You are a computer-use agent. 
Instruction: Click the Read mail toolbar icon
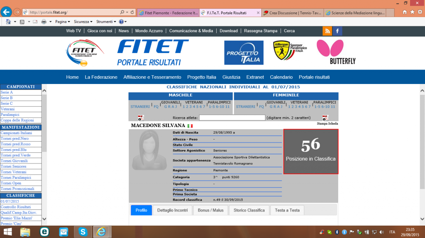[x=35, y=22]
